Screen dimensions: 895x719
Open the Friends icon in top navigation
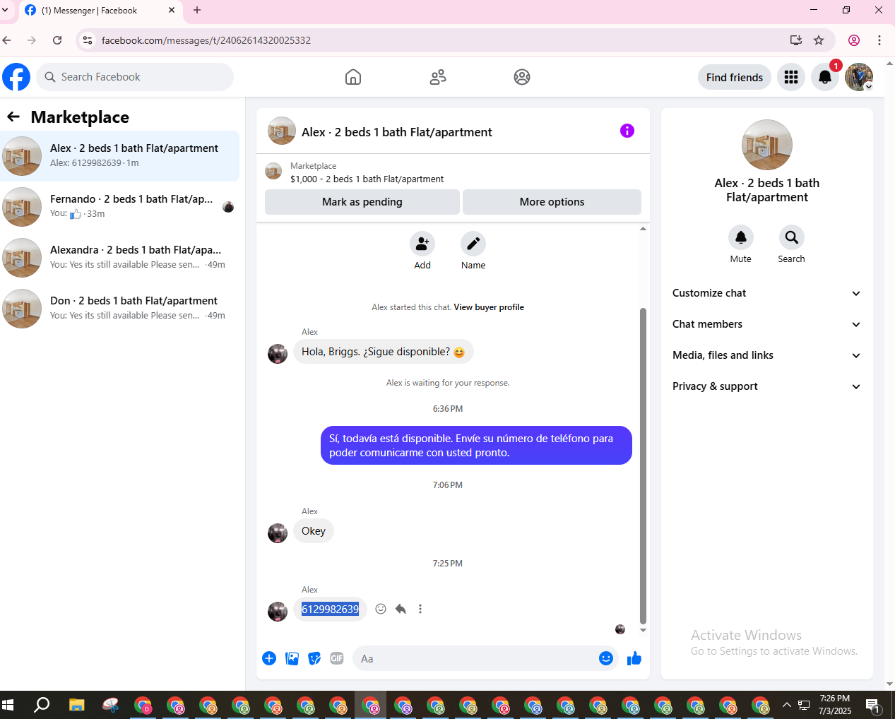pyautogui.click(x=438, y=77)
